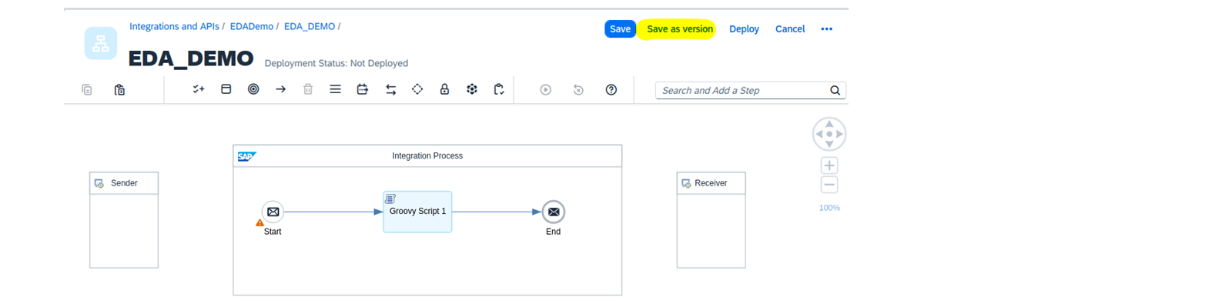
Task: Click the checkmark-plus toolbar icon
Action: tap(199, 89)
